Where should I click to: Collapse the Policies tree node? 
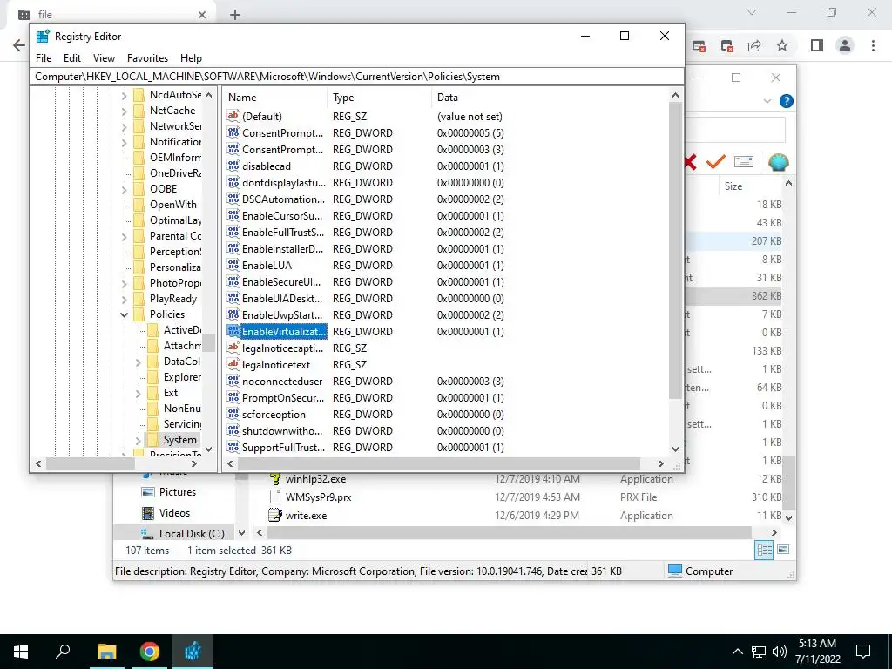coord(124,314)
